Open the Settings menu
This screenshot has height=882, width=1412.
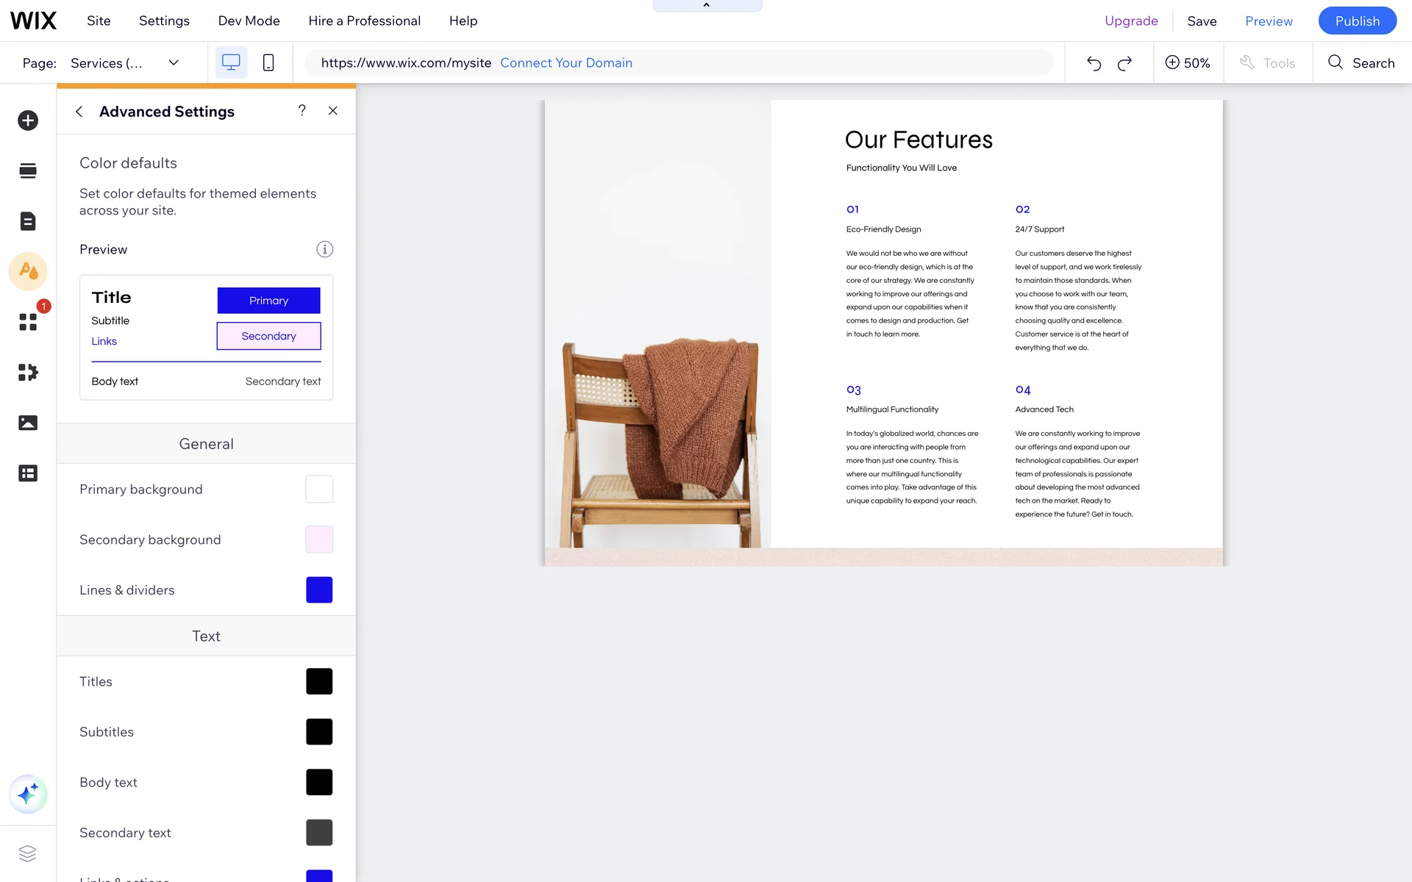tap(164, 21)
